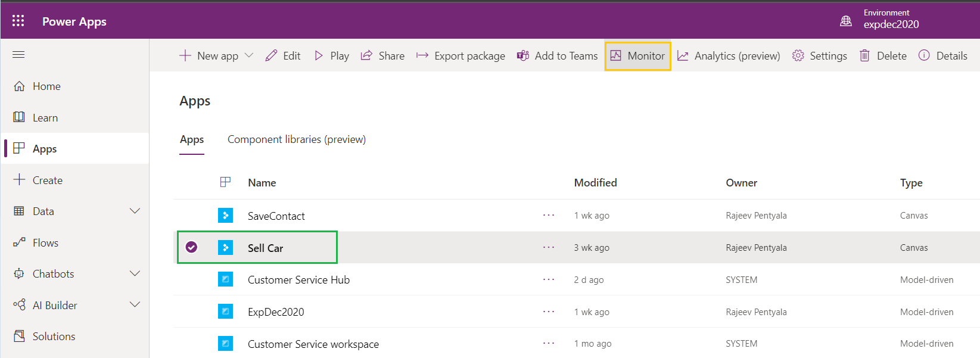This screenshot has height=358, width=980.
Task: Click Export package
Action: (461, 55)
